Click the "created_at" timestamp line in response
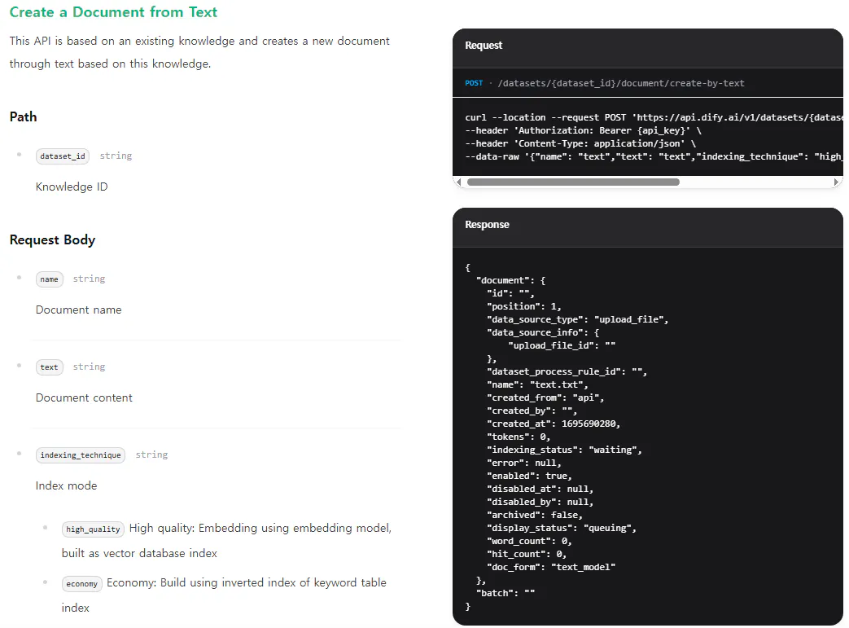This screenshot has width=849, height=628. (x=554, y=424)
